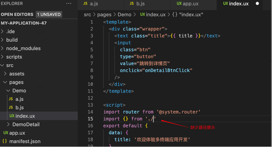Collapse the MY-APPLICATION-47 project header

pyautogui.click(x=24, y=23)
